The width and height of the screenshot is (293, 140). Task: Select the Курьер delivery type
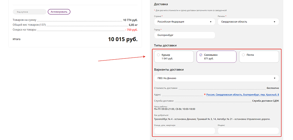174,57
